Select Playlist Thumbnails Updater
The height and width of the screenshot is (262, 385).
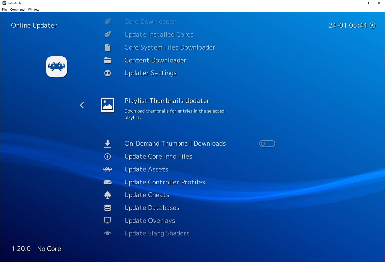(x=167, y=101)
